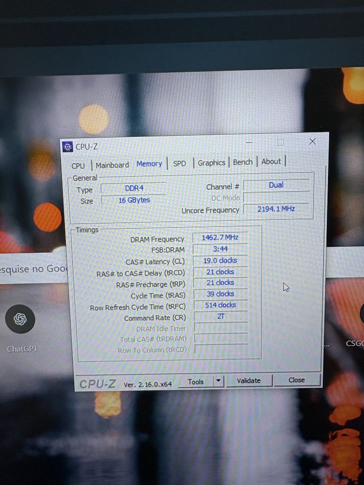Open the SPD tab
This screenshot has width=364, height=485.
pos(180,163)
